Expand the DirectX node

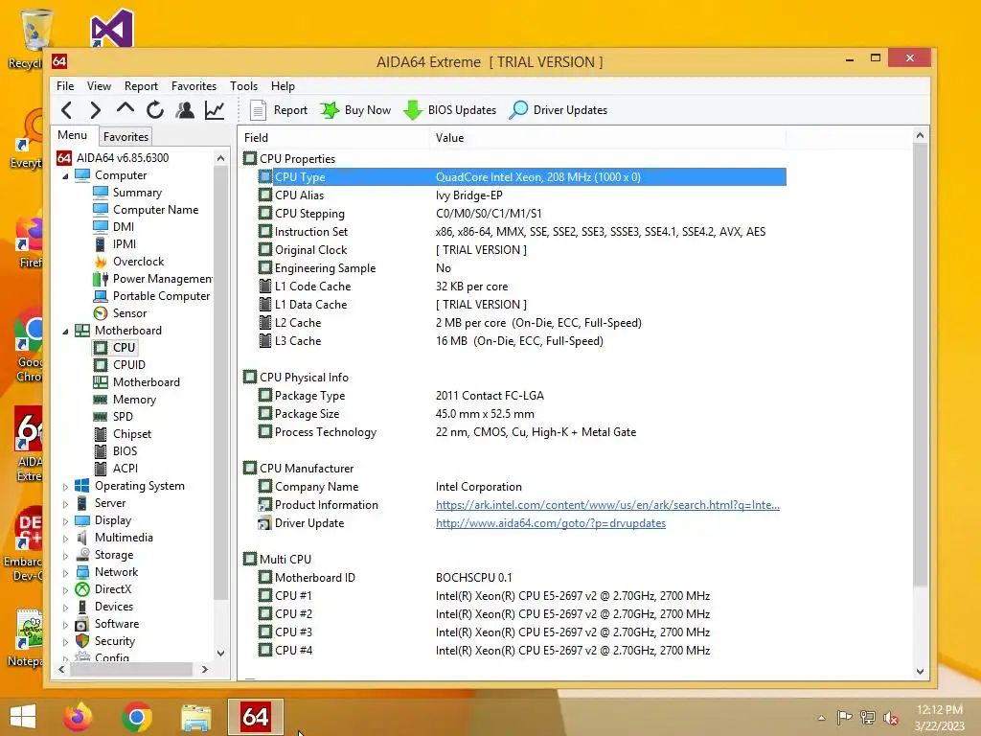point(66,589)
